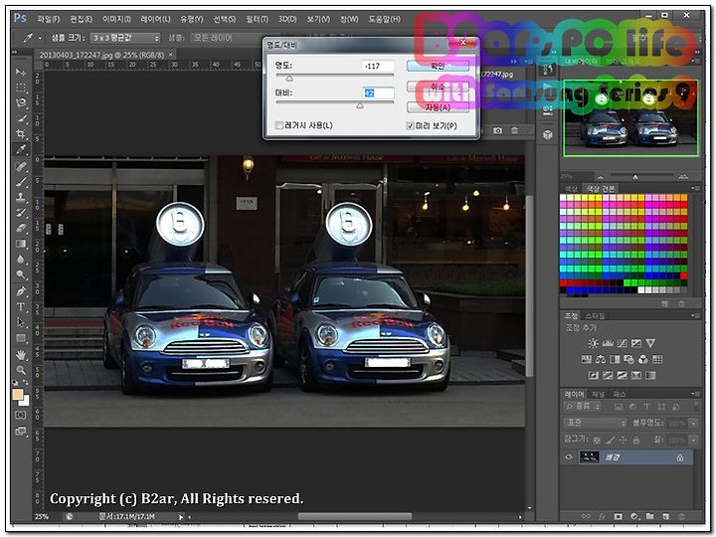
Task: Open the 보기(V) menu
Action: point(318,19)
